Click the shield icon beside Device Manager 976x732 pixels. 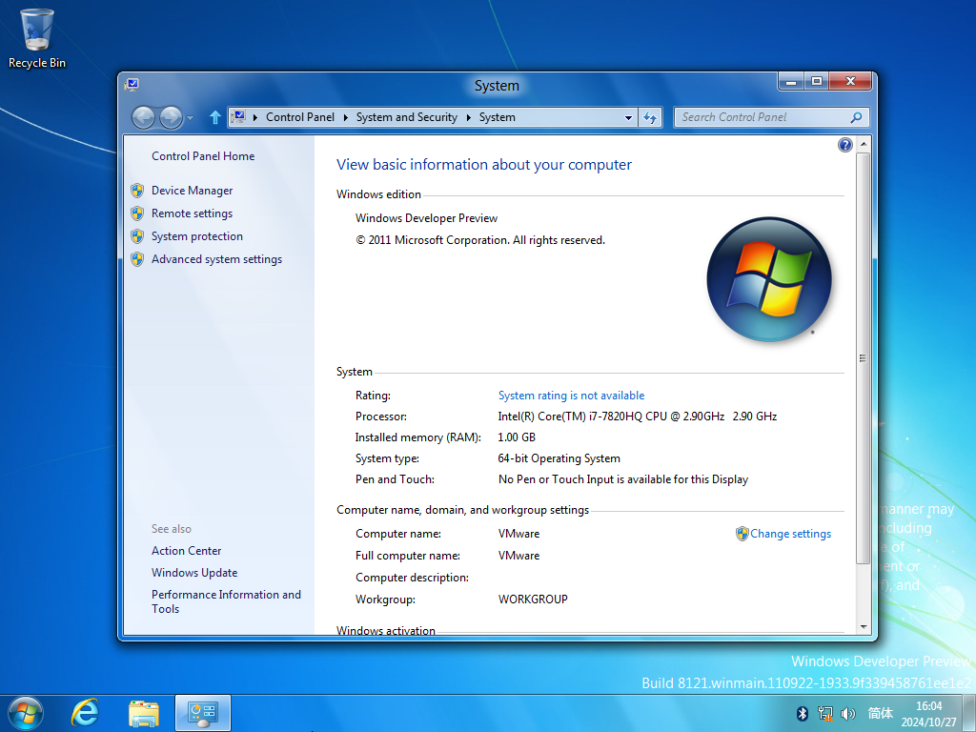click(137, 191)
